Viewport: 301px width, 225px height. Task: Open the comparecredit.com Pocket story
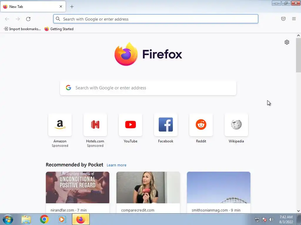pos(148,192)
